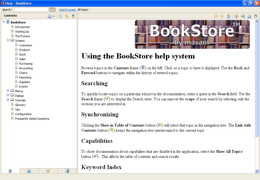Click the Synchronizing heading
The image size is (260, 180).
(x=100, y=115)
